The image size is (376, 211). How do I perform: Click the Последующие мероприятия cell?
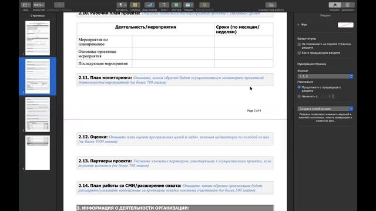tap(105, 64)
